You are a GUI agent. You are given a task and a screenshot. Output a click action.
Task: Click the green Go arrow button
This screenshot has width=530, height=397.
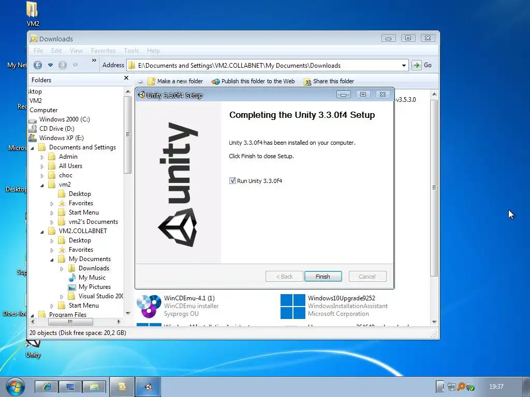click(x=417, y=65)
